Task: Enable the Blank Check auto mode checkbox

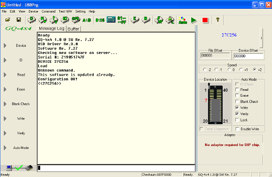Action: coord(237,102)
